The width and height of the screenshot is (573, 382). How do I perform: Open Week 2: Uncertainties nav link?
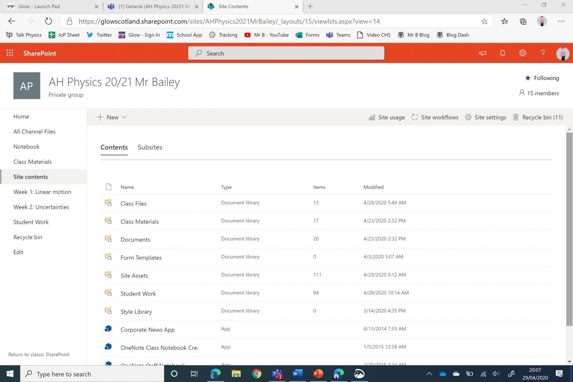pos(41,207)
